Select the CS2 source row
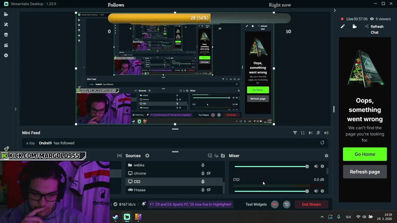 [174, 182]
